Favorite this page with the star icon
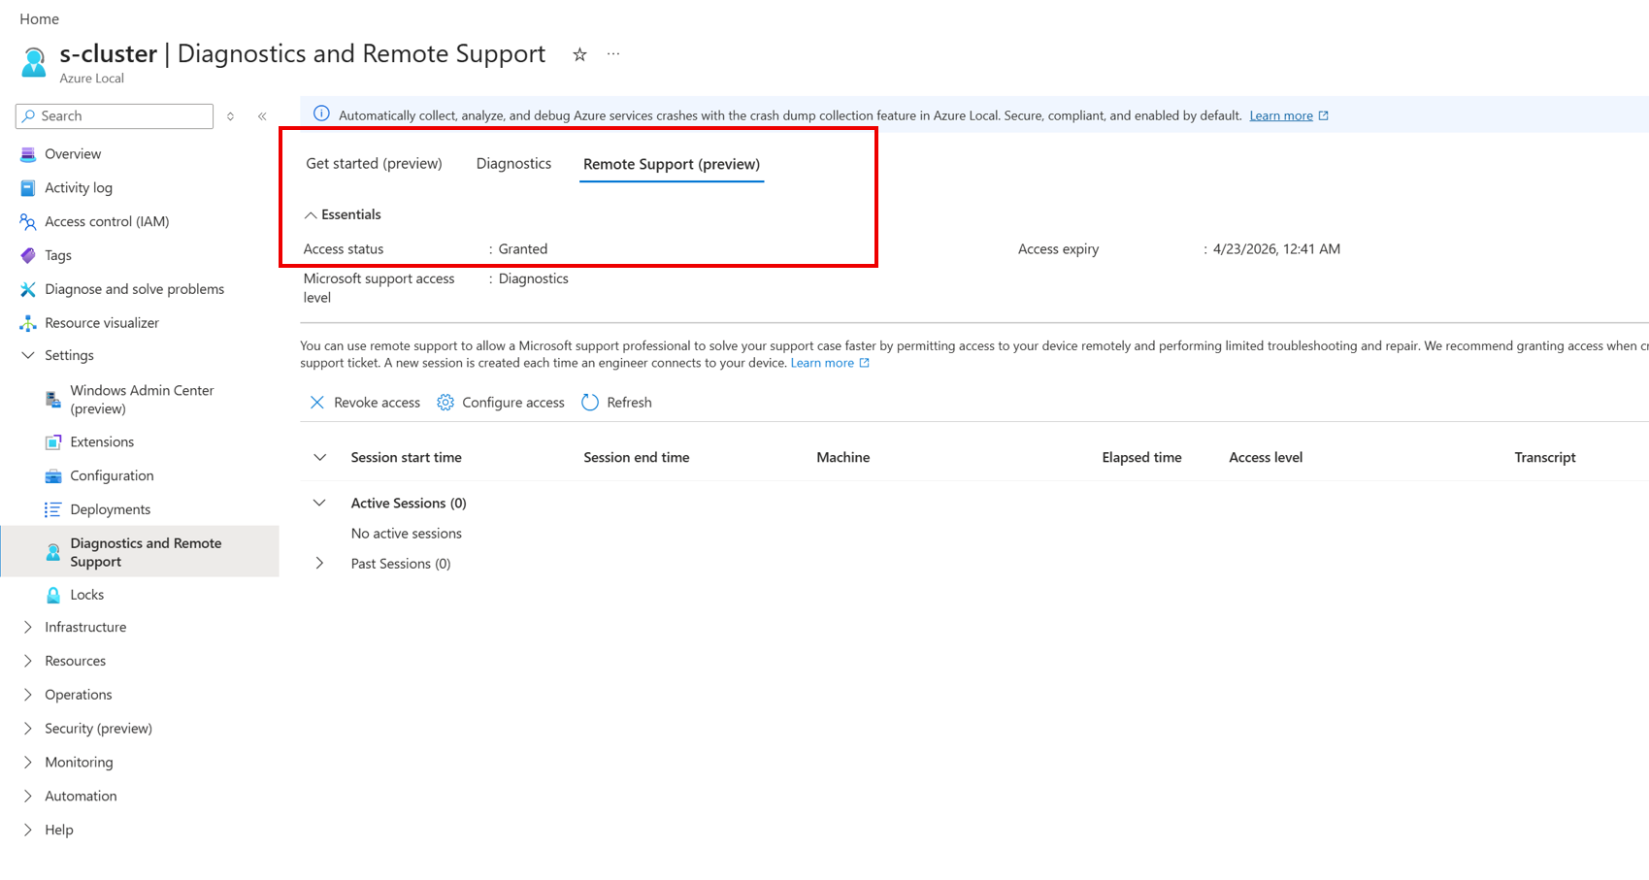Viewport: 1649px width, 880px height. pyautogui.click(x=579, y=54)
